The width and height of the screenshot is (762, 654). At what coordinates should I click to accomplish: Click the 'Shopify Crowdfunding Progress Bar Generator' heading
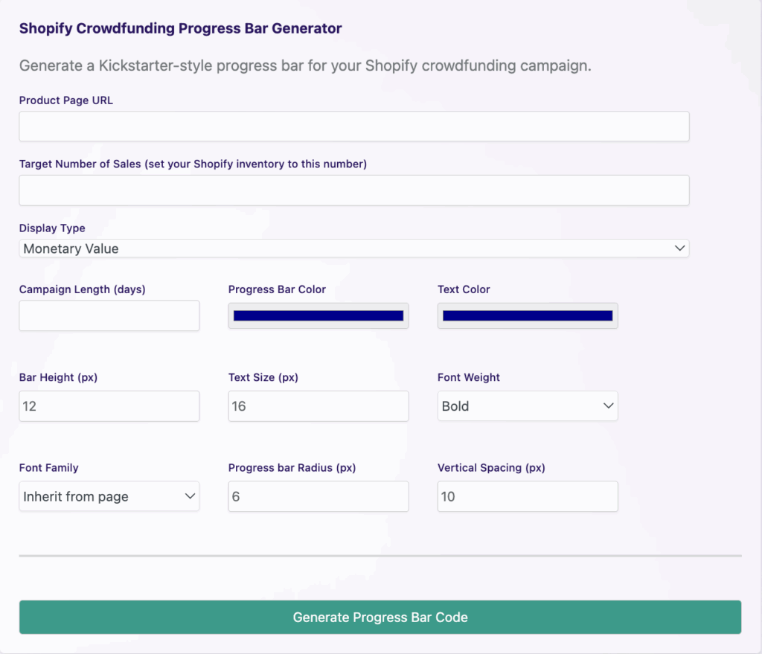pos(181,29)
